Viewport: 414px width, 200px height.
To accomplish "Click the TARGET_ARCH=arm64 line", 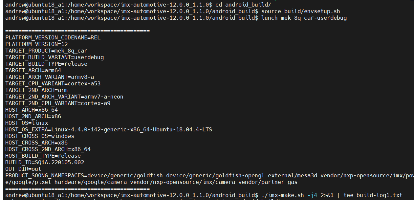I will (x=33, y=70).
